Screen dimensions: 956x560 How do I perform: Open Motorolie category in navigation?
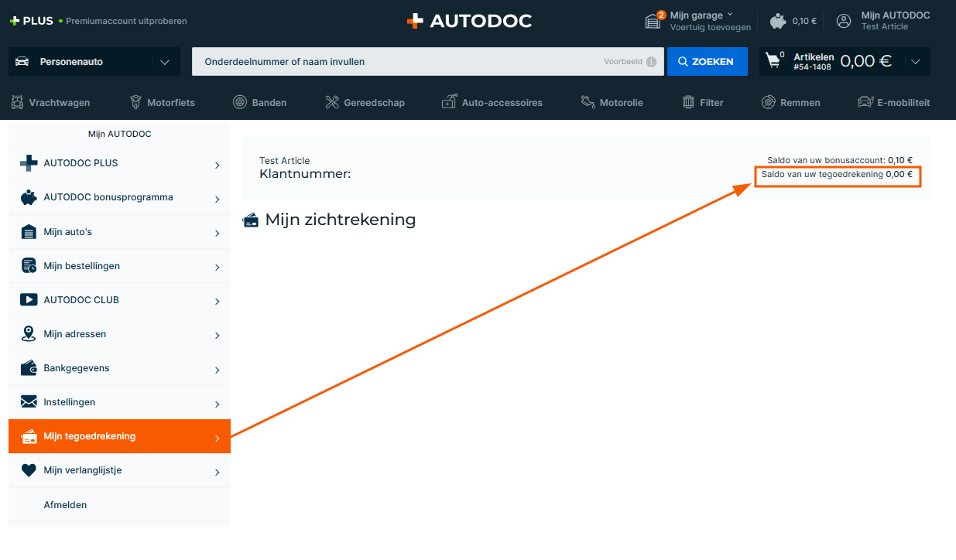click(612, 102)
